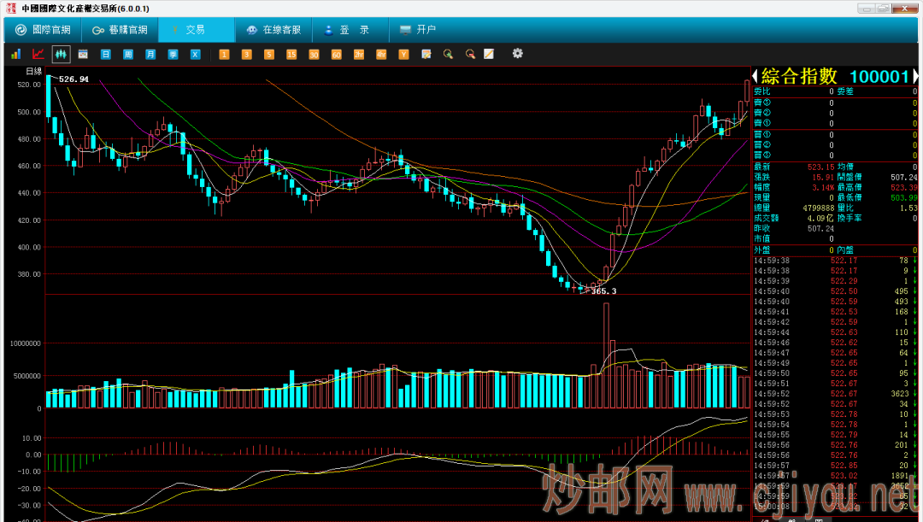Click the 在線客服 online support button
This screenshot has height=522, width=923.
point(273,30)
